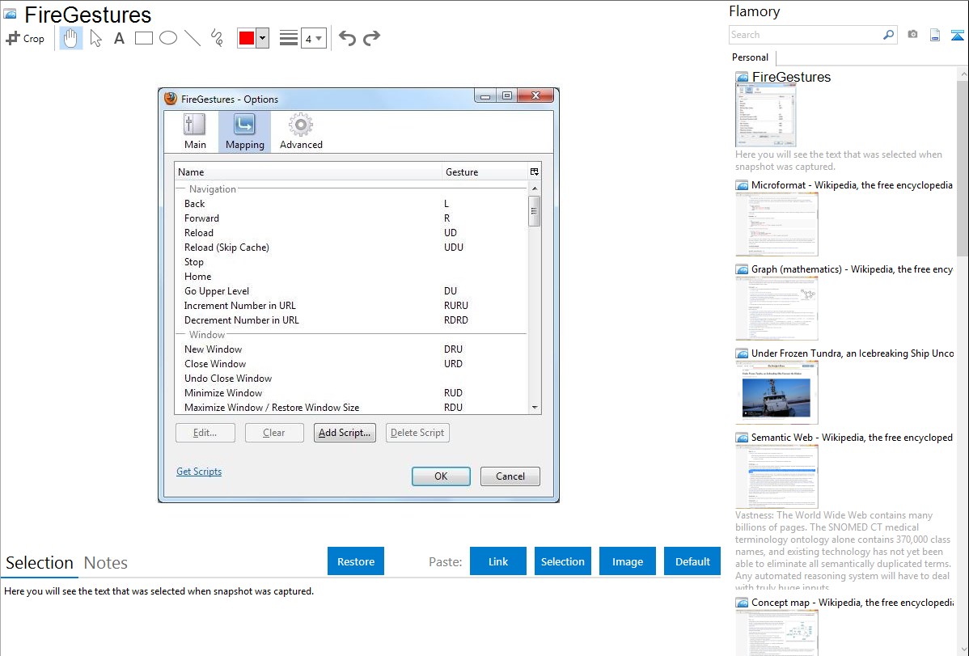
Task: Open the Under Frozen Tundra snapshot thumbnail
Action: (x=776, y=392)
